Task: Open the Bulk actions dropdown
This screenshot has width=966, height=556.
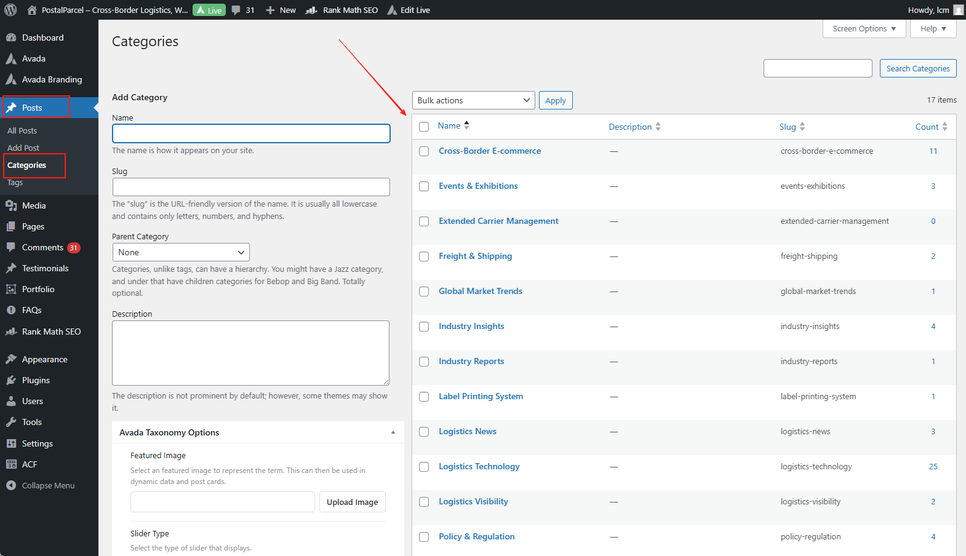Action: [473, 100]
